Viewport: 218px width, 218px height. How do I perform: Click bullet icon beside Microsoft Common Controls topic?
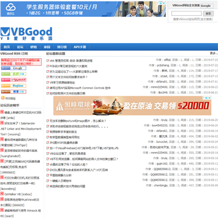[48, 88]
